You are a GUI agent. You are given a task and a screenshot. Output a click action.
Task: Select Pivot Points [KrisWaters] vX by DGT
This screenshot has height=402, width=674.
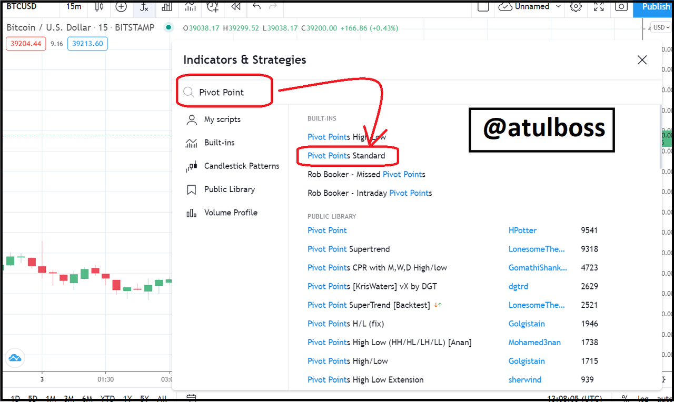[x=372, y=286]
